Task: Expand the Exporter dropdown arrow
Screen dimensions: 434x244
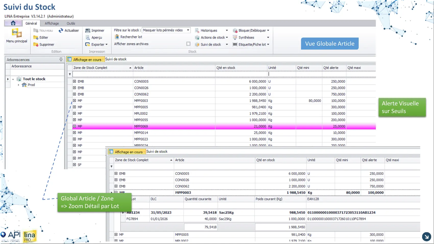Action: 106,44
